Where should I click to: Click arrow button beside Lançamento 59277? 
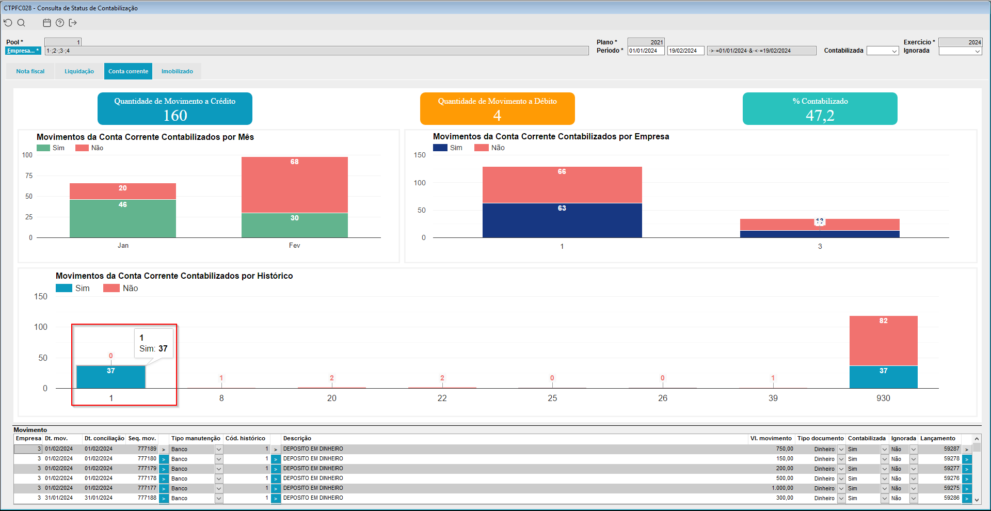[967, 469]
